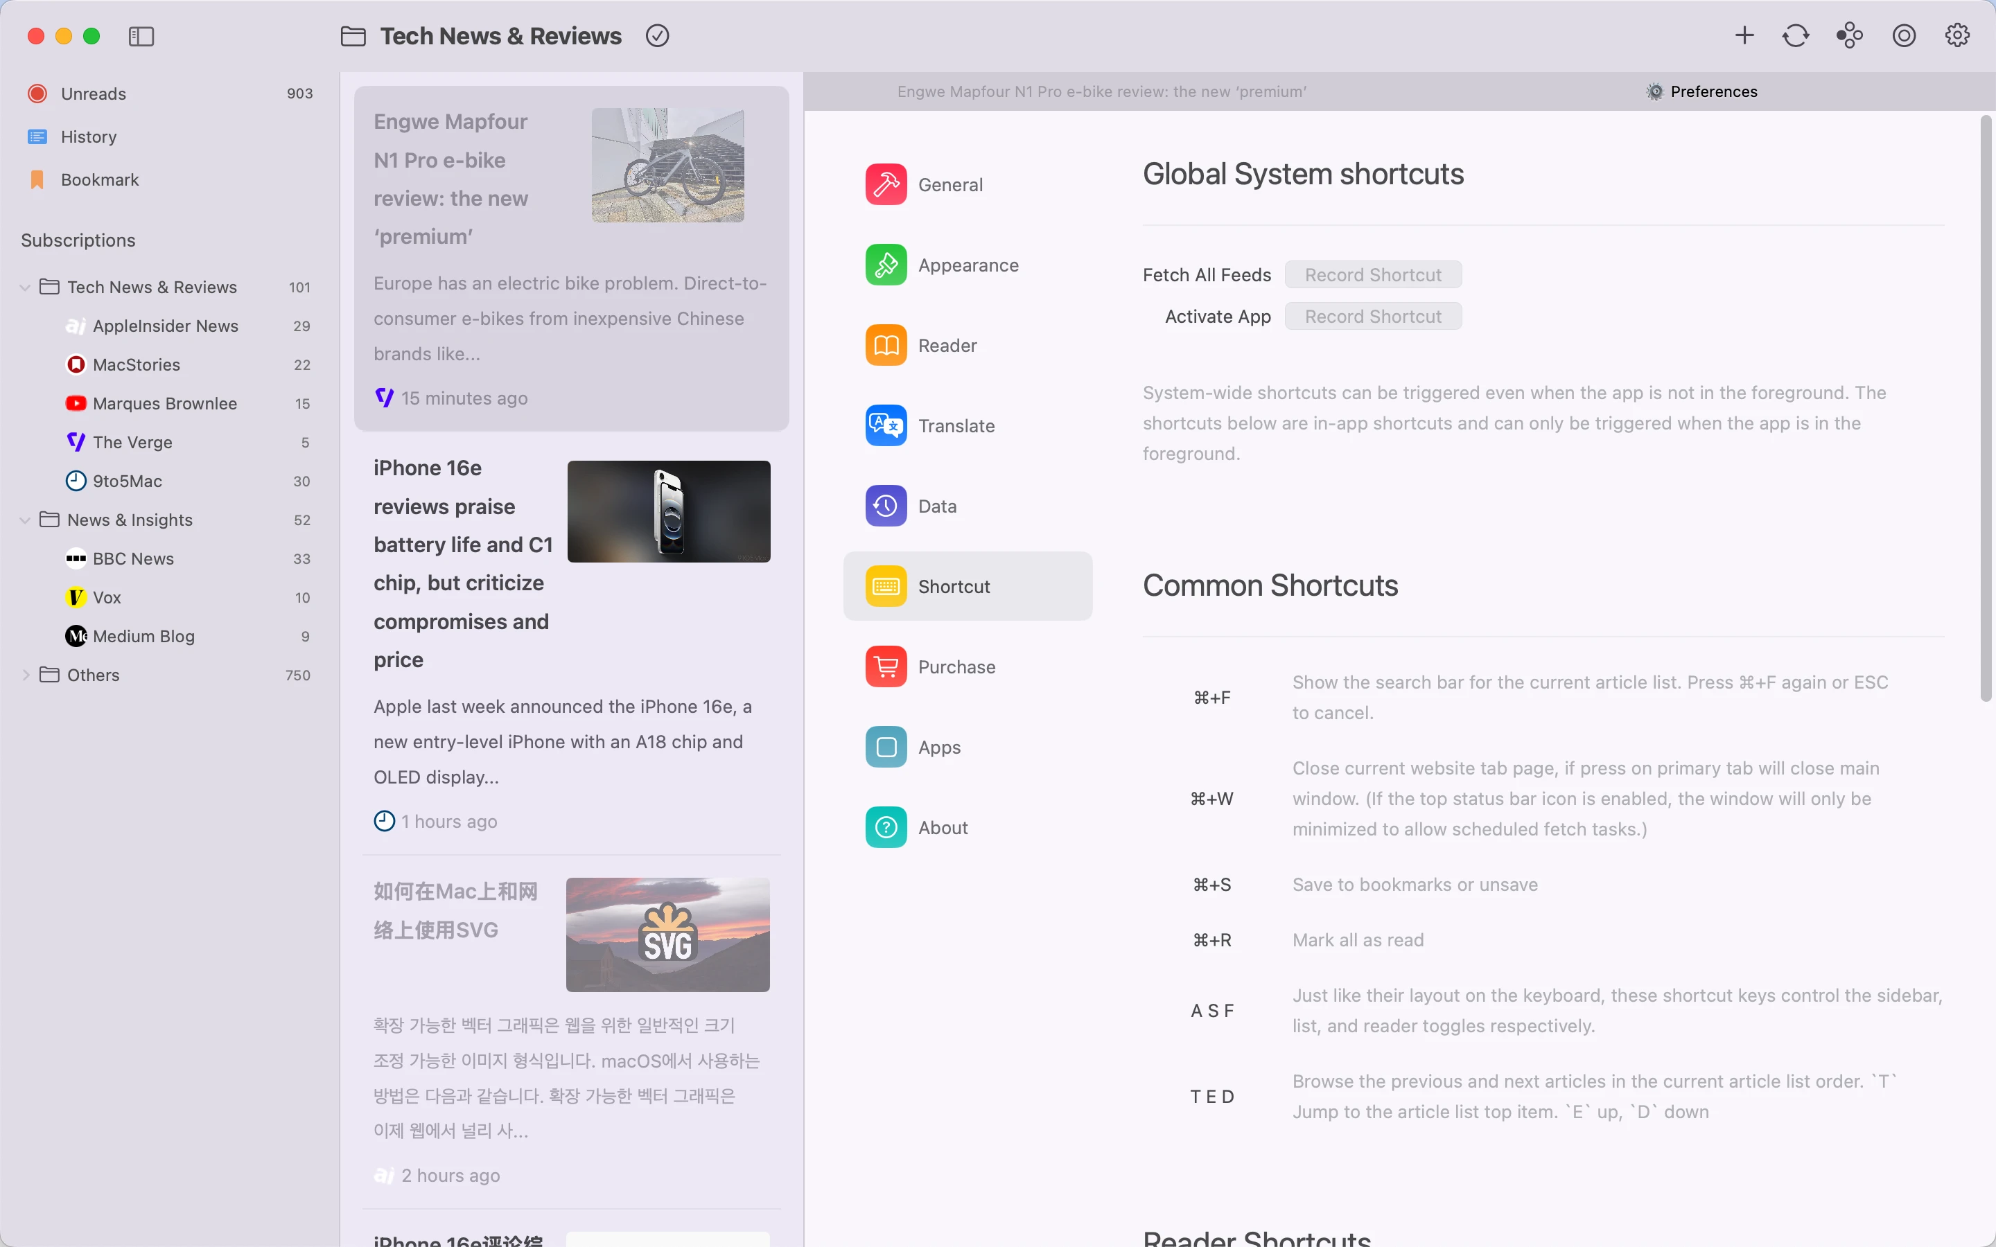Refresh all feeds with sync icon

click(x=1796, y=35)
